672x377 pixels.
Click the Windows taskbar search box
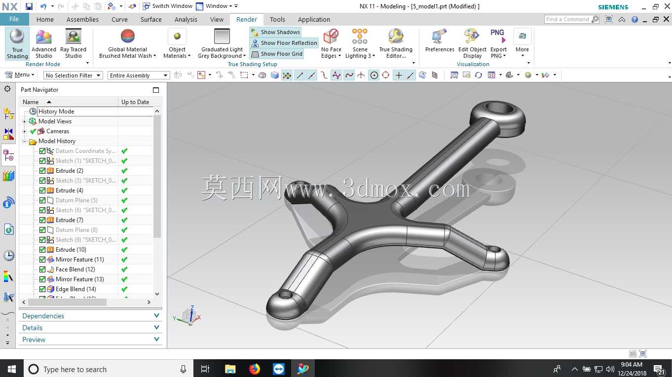point(109,369)
